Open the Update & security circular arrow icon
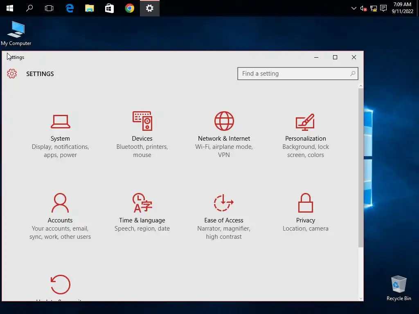This screenshot has height=314, width=419. click(x=61, y=285)
